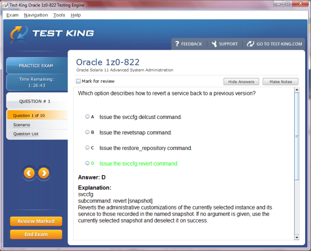The image size is (311, 251).
Task: Open the Exam menu
Action: pos(12,15)
